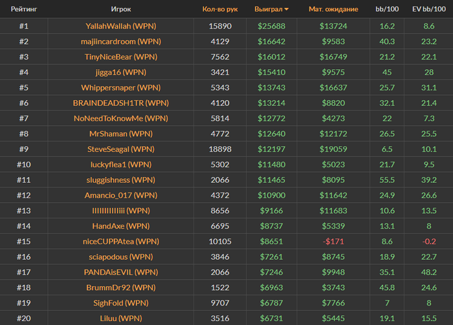This screenshot has height=325, width=453.
Task: Click the sort arrow next to Выиграл
Action: (286, 9)
